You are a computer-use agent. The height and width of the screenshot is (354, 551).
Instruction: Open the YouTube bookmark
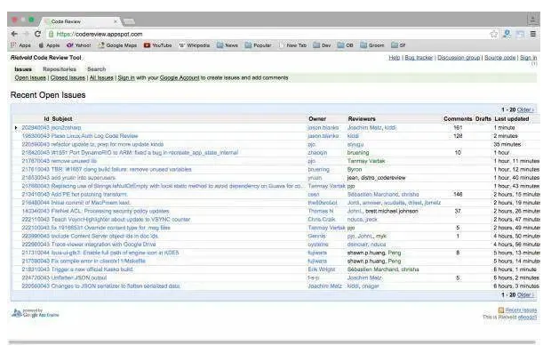click(x=158, y=45)
